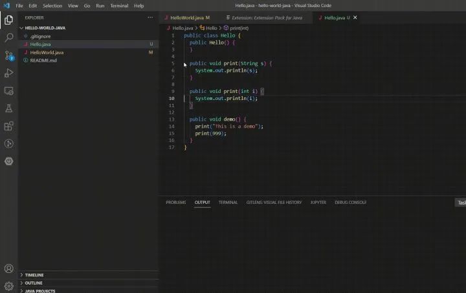
Task: Click the Hello class breadcrumb
Action: coord(211,28)
